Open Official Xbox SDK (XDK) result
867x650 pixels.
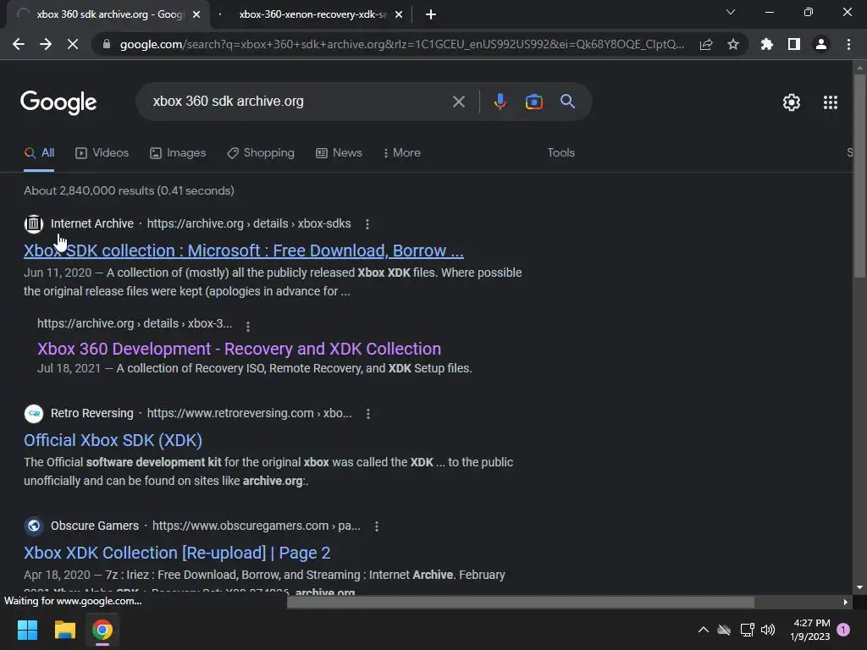point(113,440)
